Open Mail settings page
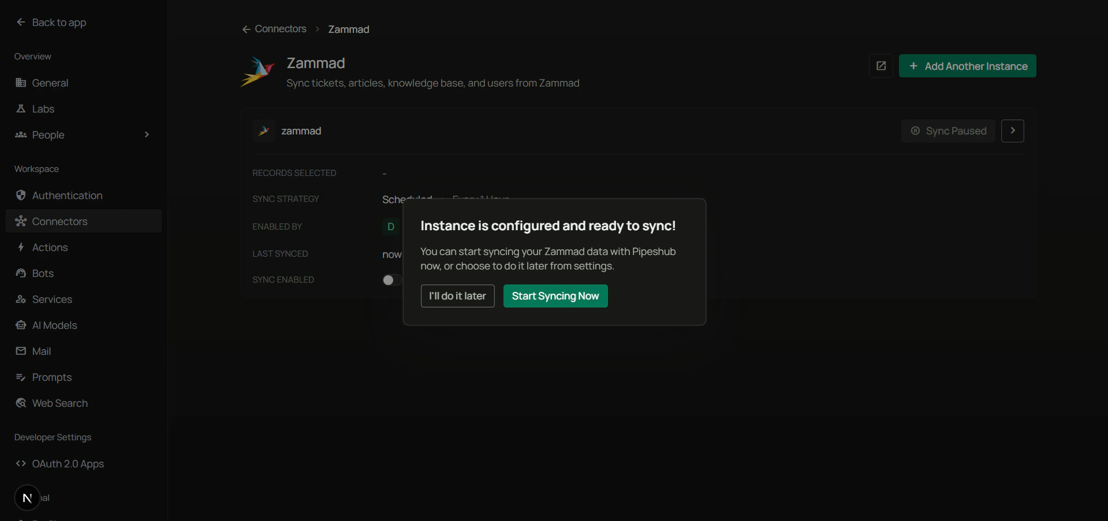Image resolution: width=1108 pixels, height=521 pixels. coord(84,351)
